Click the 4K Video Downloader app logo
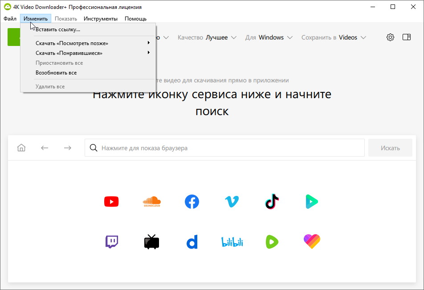Image resolution: width=424 pixels, height=290 pixels. pos(7,7)
